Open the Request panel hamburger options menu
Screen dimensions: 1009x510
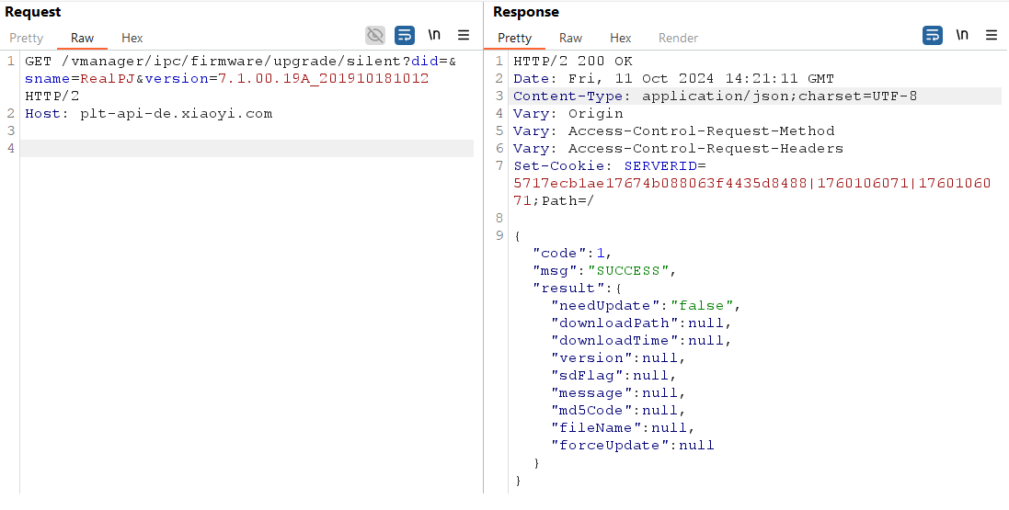464,36
